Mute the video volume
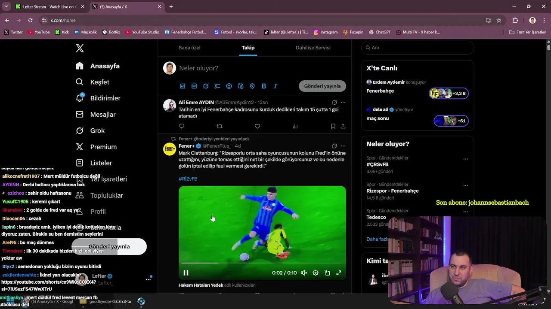The width and height of the screenshot is (551, 309). (x=304, y=273)
